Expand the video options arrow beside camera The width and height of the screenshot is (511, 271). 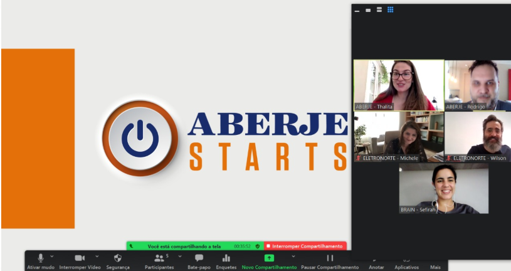(97, 256)
